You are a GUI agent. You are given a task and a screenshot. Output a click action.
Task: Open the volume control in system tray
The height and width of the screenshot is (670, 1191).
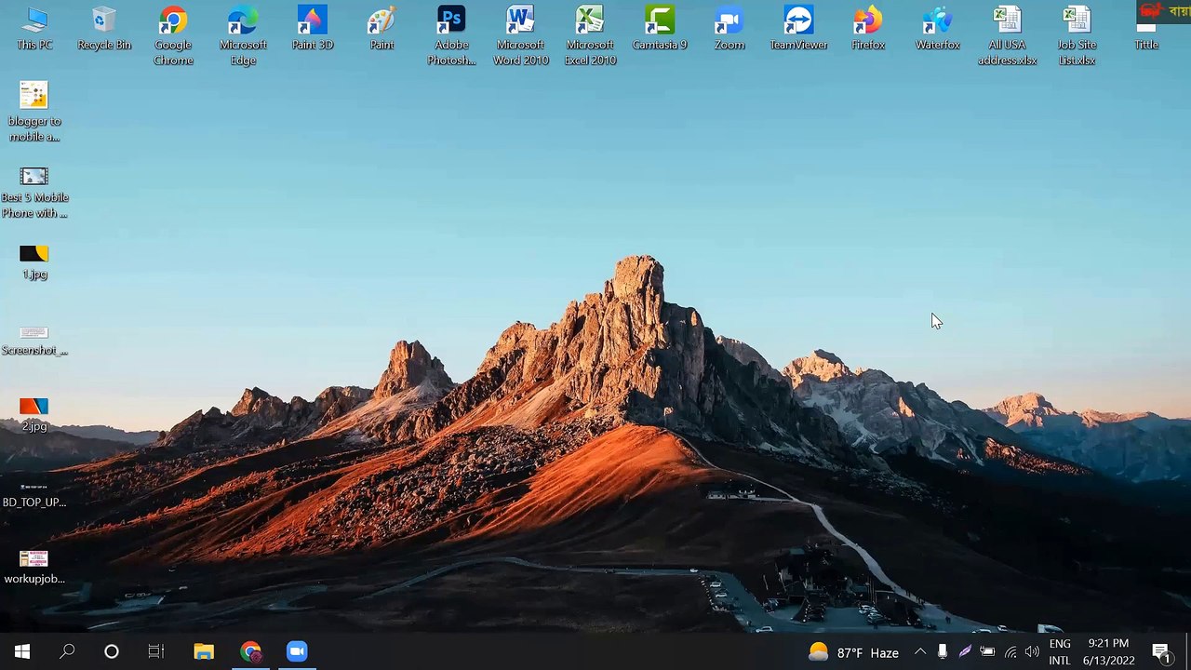tap(1032, 652)
